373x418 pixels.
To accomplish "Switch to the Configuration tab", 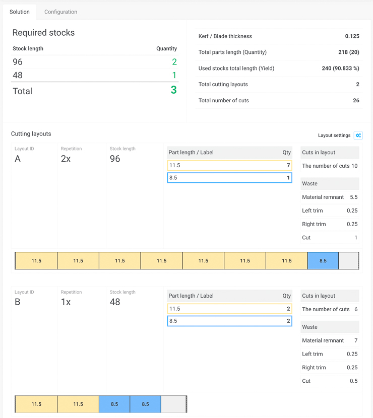I will (x=60, y=12).
